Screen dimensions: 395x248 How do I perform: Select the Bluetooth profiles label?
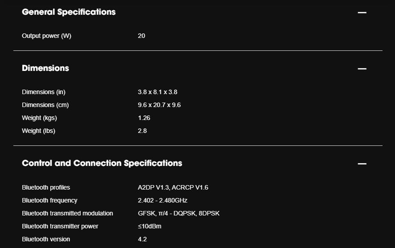click(46, 187)
